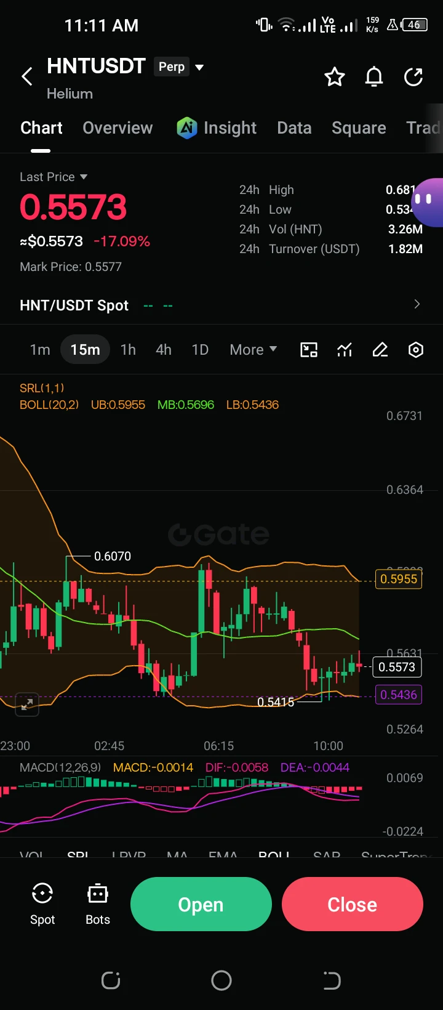Tap the 0.5955 upper band price tag

coord(399,579)
